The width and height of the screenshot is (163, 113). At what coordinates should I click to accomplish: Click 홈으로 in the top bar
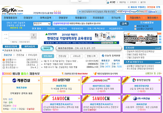point(143,2)
